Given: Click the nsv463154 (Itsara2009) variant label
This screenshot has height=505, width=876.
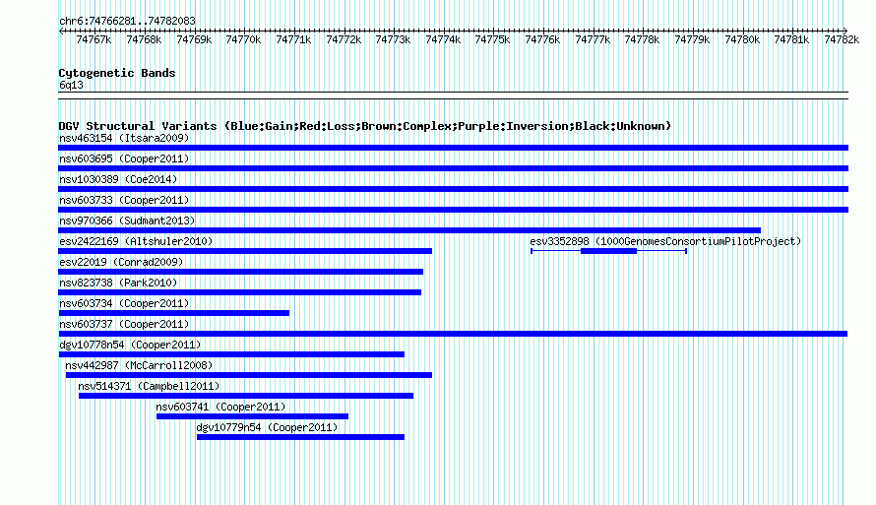Looking at the screenshot, I should coord(124,138).
